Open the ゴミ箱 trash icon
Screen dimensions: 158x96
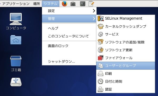click(x=16, y=61)
